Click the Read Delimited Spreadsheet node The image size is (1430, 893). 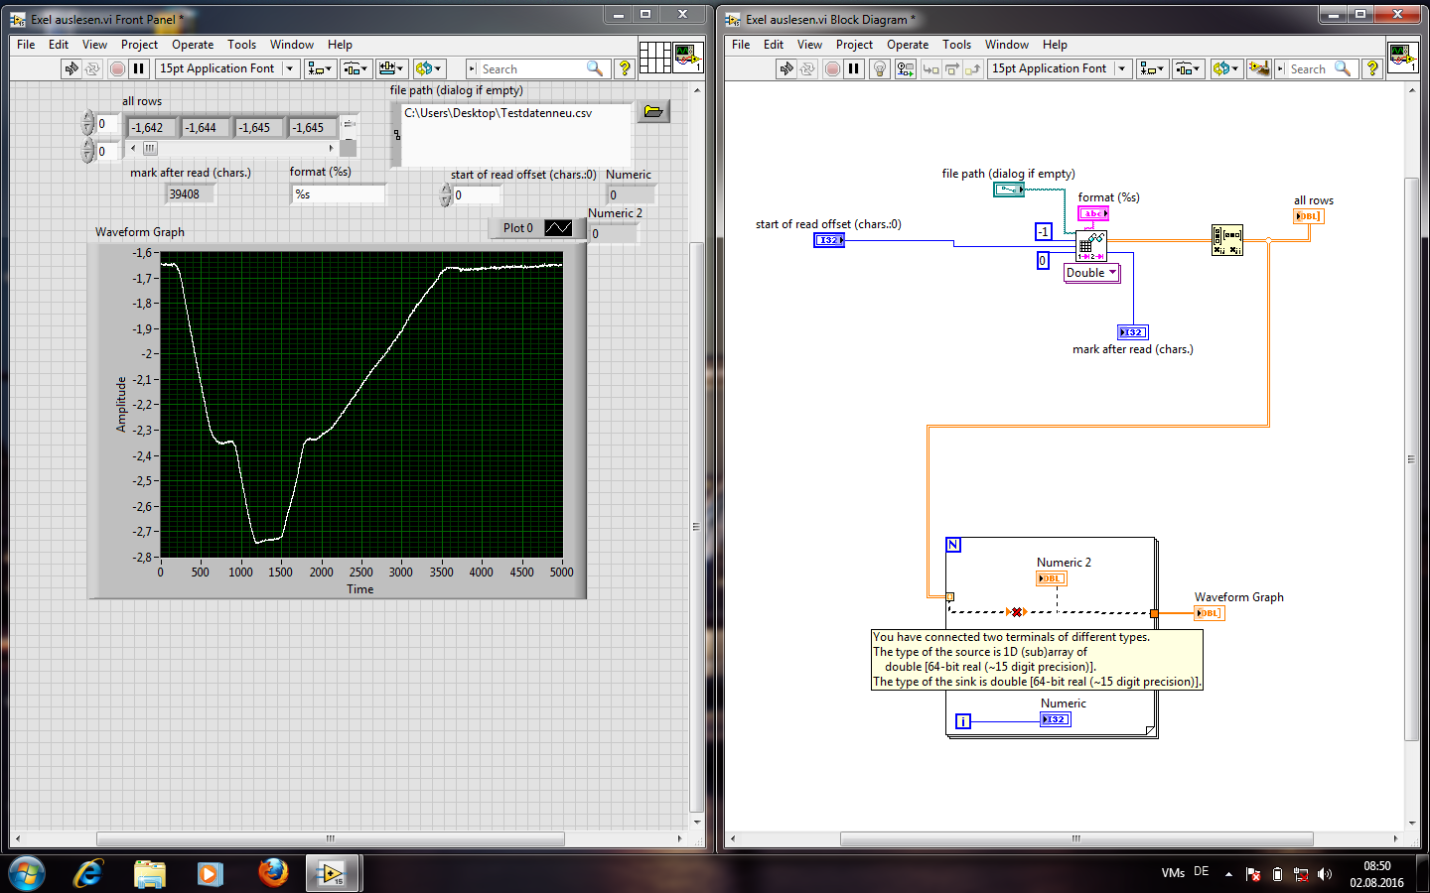(1090, 245)
